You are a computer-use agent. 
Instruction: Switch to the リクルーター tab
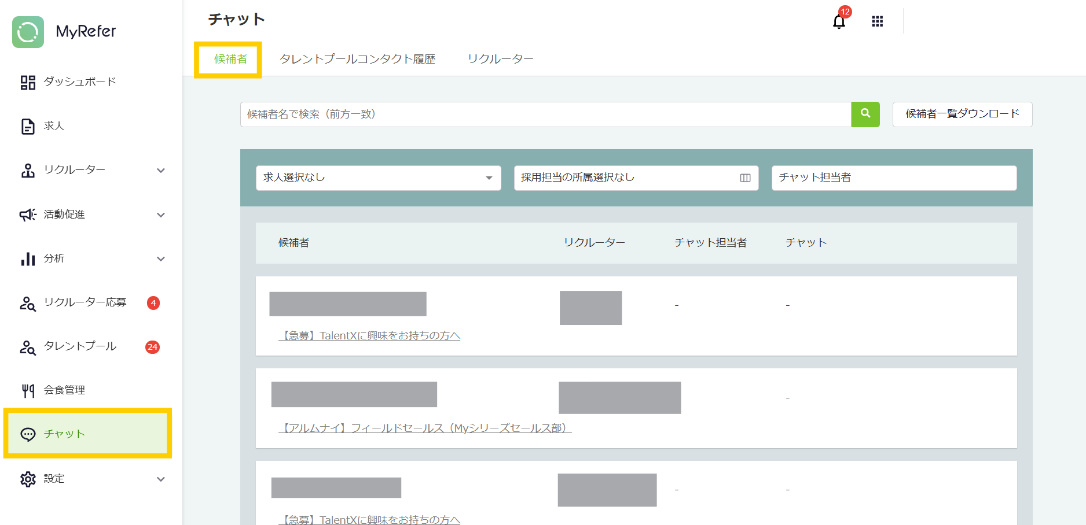[500, 58]
